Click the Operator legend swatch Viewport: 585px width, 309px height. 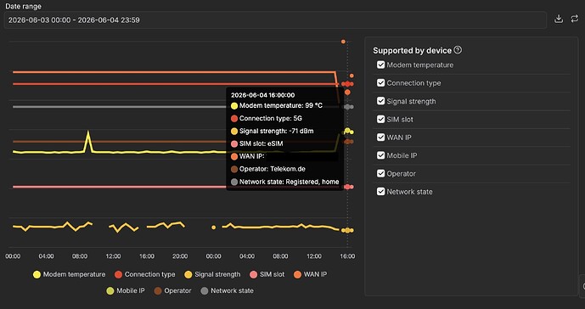pos(158,290)
